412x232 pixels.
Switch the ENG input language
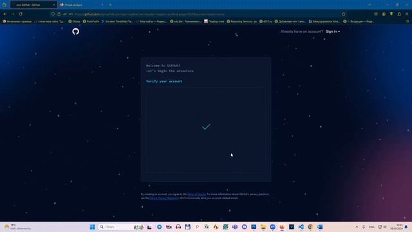coord(371,227)
